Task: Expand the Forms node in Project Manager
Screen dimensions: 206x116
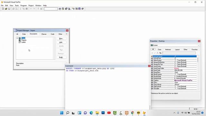Action: click(17, 38)
